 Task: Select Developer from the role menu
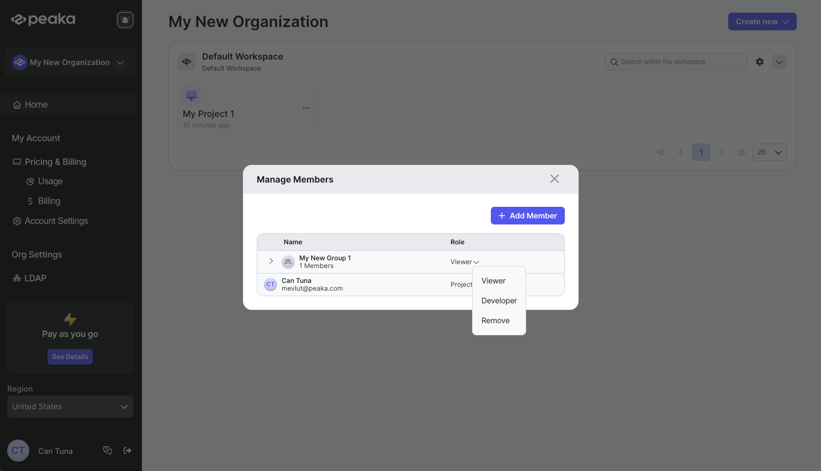(499, 301)
